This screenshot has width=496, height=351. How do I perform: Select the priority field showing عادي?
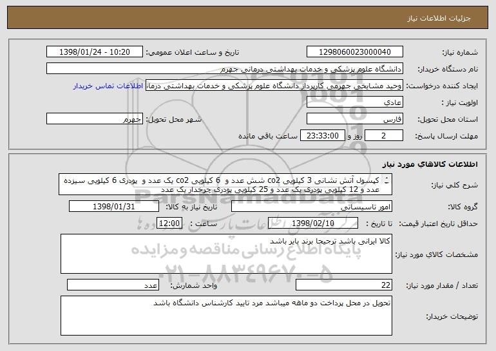355,102
